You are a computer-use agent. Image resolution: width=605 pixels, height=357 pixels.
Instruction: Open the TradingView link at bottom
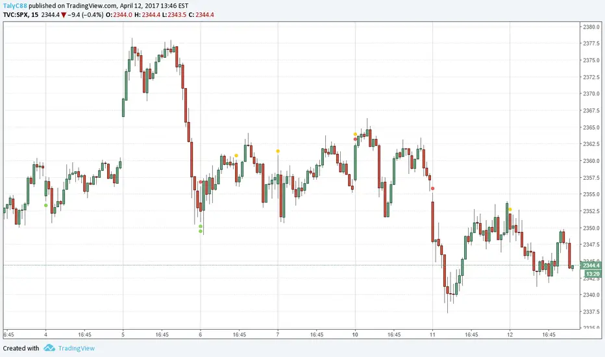pos(77,348)
